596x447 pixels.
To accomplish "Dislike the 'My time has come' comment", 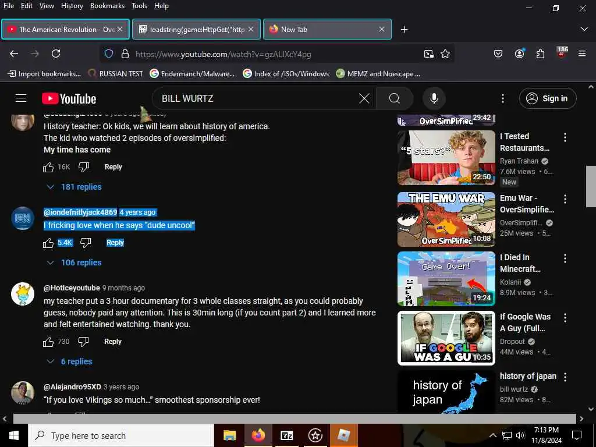I will (84, 167).
